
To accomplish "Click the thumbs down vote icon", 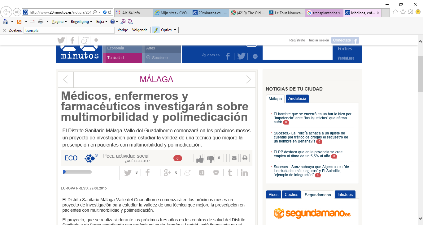I will pos(209,158).
